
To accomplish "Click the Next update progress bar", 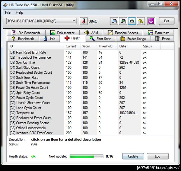I will point(87,156).
